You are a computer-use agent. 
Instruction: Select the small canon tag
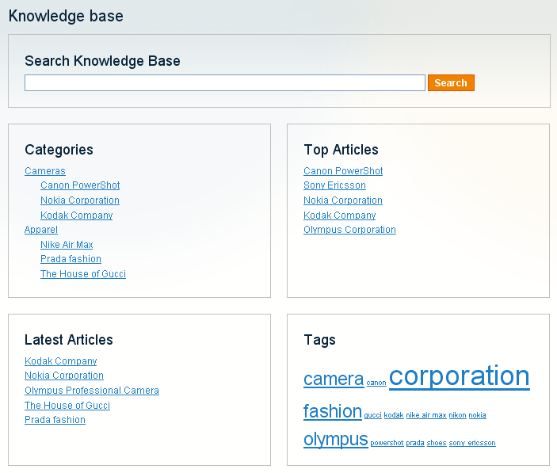point(376,383)
